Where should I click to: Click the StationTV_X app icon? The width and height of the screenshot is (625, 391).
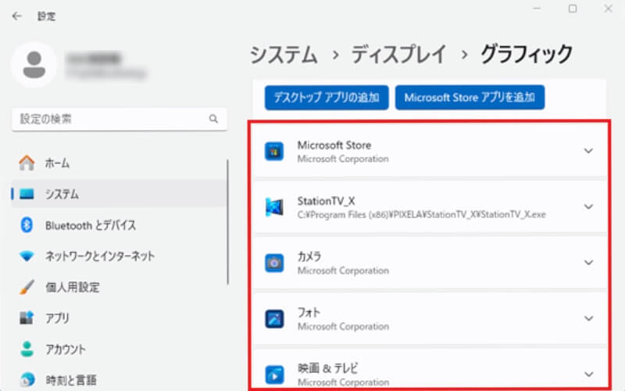274,207
